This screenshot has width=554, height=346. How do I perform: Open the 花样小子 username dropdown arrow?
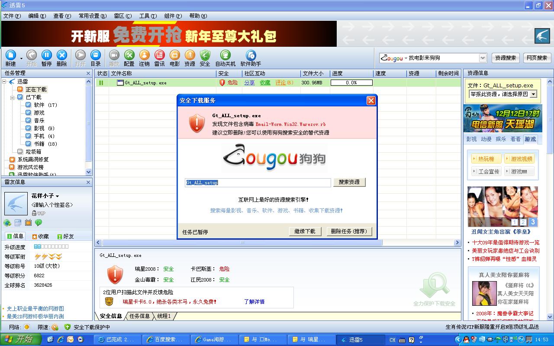pyautogui.click(x=57, y=196)
